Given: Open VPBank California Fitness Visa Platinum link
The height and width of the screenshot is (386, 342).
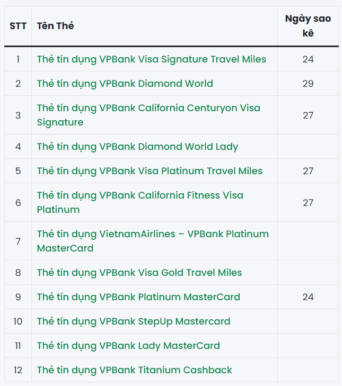Looking at the screenshot, I should pyautogui.click(x=140, y=202).
